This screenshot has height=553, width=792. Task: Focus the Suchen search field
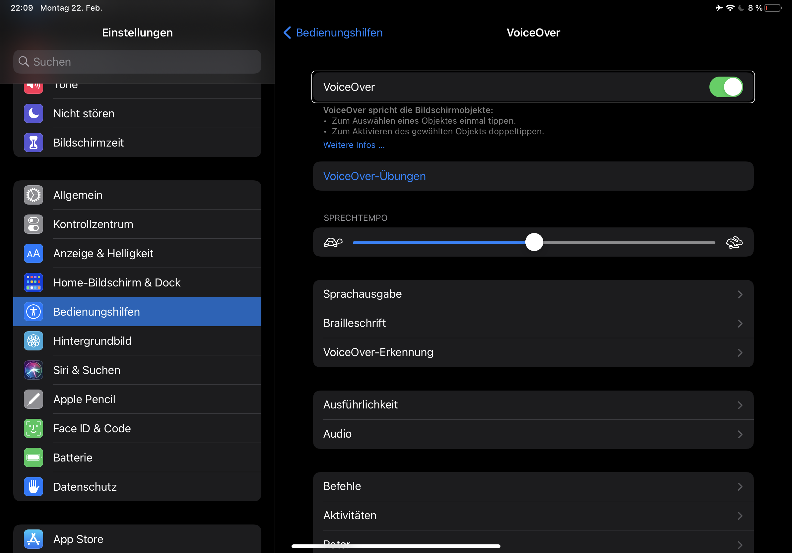point(137,62)
